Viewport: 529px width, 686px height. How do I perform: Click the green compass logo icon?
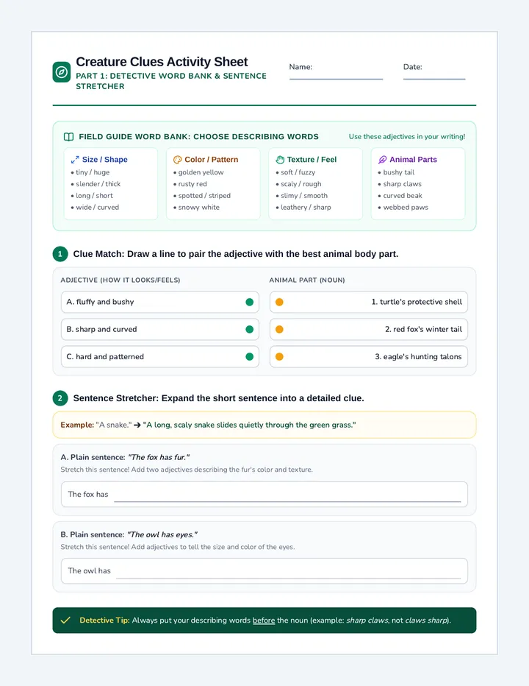62,71
